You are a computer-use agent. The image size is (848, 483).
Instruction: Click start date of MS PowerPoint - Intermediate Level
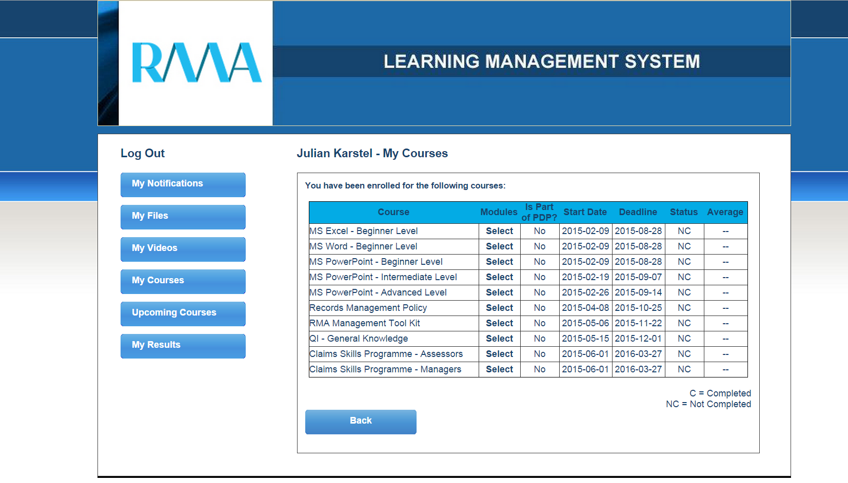pyautogui.click(x=585, y=277)
